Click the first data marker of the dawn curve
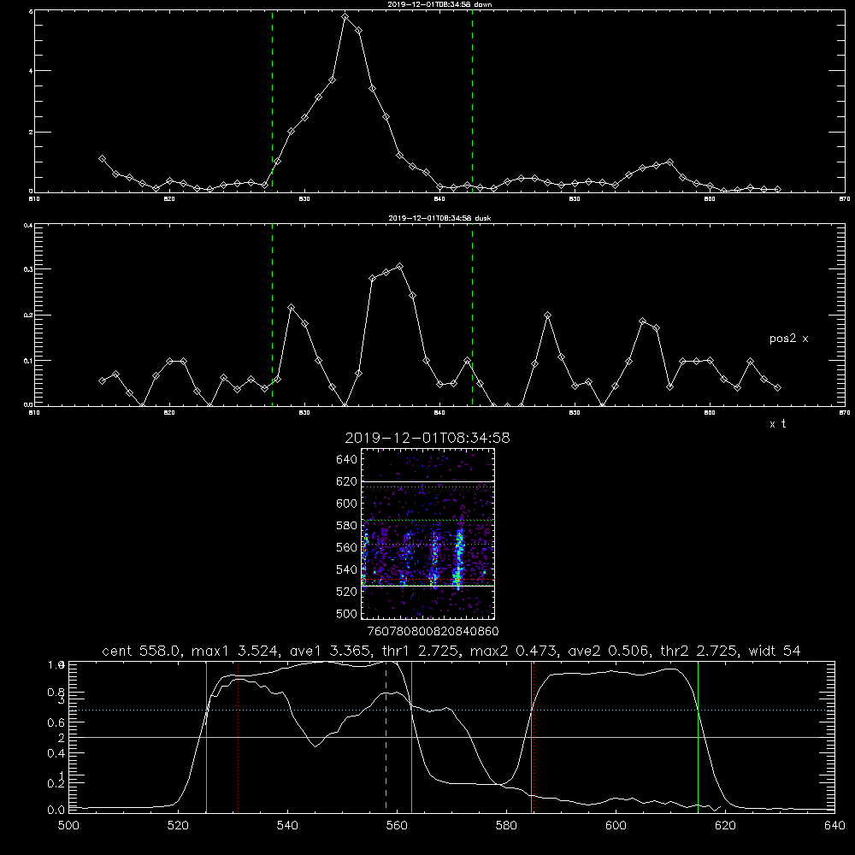Viewport: 855px width, 855px height. (102, 159)
